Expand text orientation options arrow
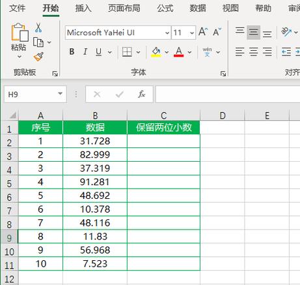This screenshot has height=285, width=300. tap(296, 32)
